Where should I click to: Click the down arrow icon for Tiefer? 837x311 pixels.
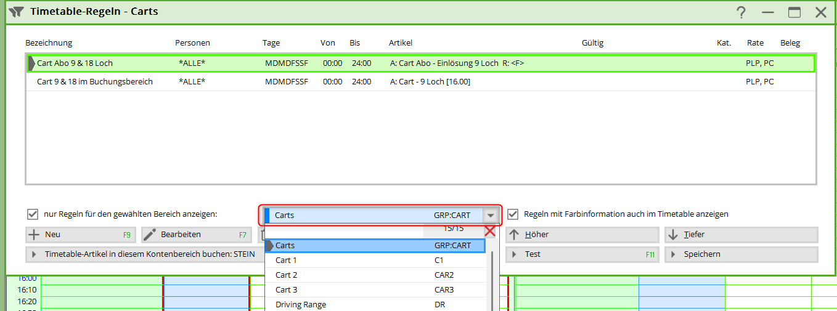point(673,235)
